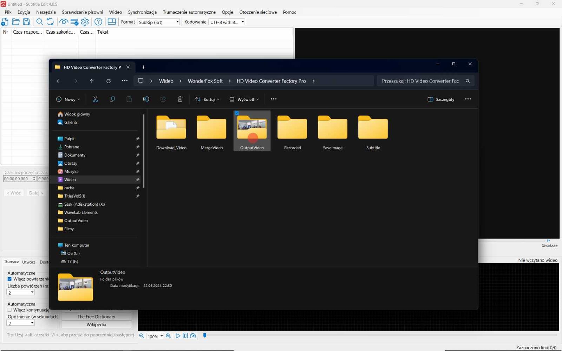Open the Narzędzia menu

(x=46, y=12)
